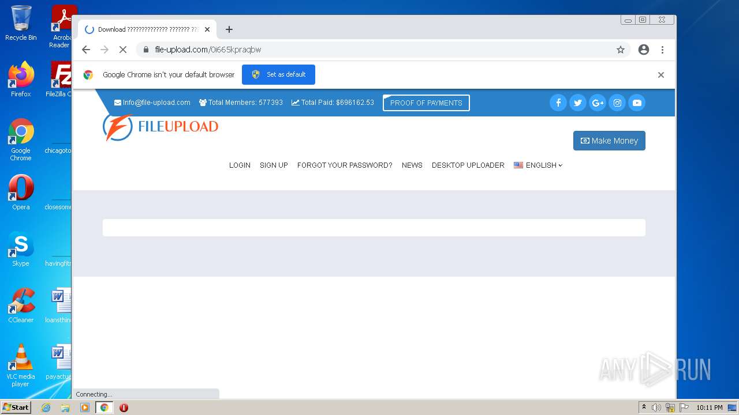Dismiss the default browser notification bar

(661, 75)
